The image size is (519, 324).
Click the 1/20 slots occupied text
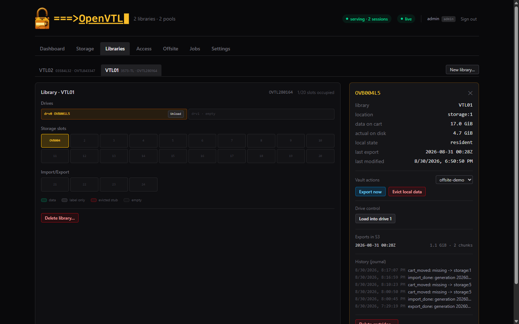pos(316,93)
